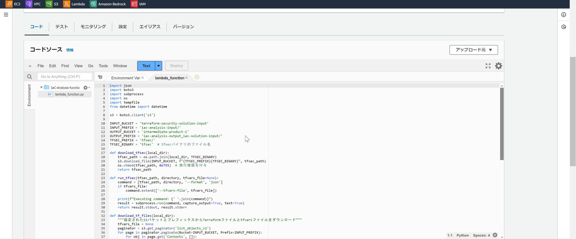Click the search magnifier icon
576x239 pixels.
[x=30, y=77]
